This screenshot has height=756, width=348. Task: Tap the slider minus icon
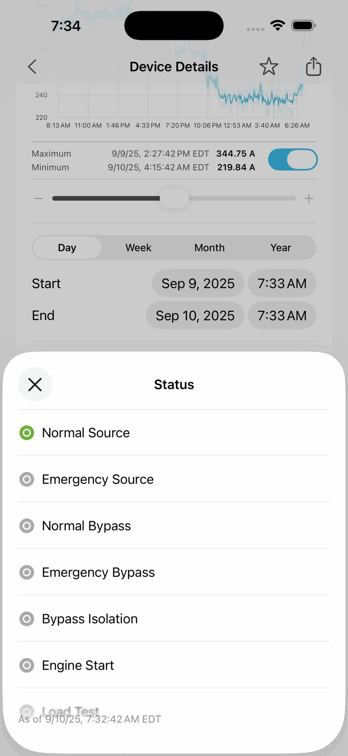coord(38,198)
